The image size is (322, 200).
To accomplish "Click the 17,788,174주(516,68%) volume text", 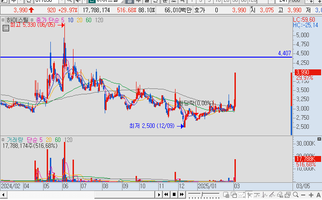I will [30, 146].
